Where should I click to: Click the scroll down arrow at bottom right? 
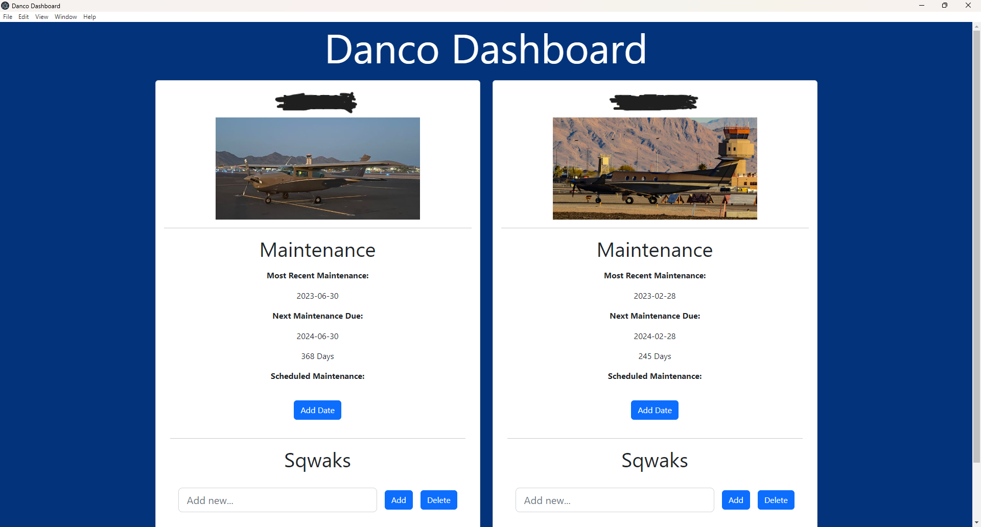[x=976, y=523]
